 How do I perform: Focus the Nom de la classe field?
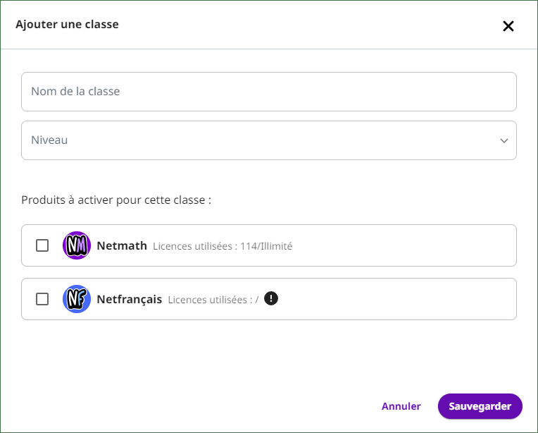269,92
